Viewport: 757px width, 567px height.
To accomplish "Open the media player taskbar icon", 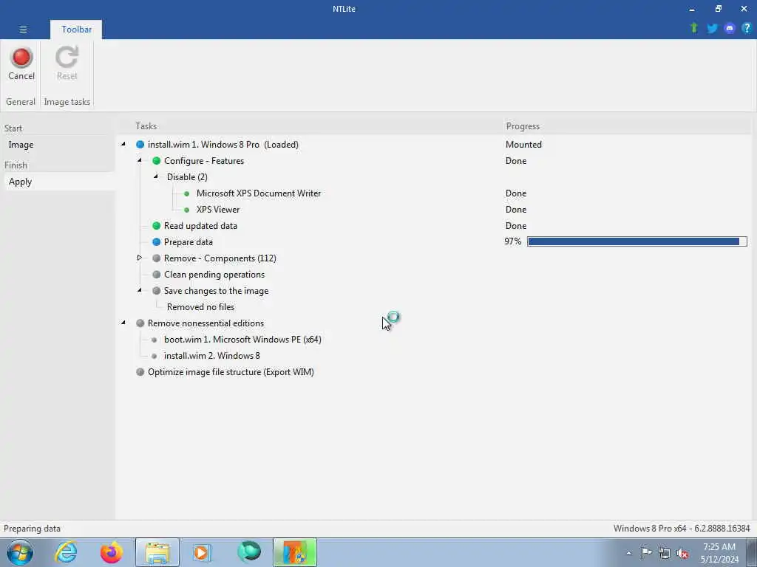I will point(202,552).
